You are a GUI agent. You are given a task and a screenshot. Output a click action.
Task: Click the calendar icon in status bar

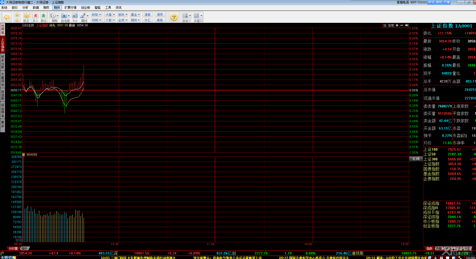pyautogui.click(x=441, y=257)
